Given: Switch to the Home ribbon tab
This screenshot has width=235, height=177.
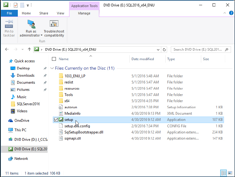Looking at the screenshot, I should point(26,13).
